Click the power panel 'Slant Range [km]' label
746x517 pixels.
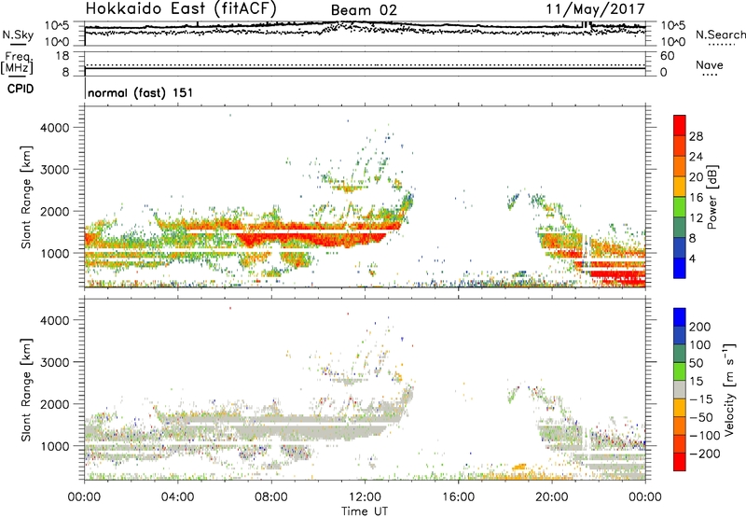point(26,197)
